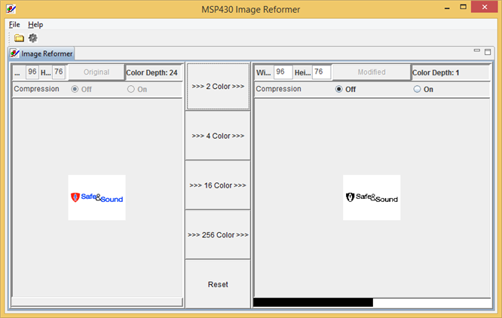This screenshot has height=318, width=502.
Task: Click the original Safe&Sound color image
Action: click(x=96, y=197)
